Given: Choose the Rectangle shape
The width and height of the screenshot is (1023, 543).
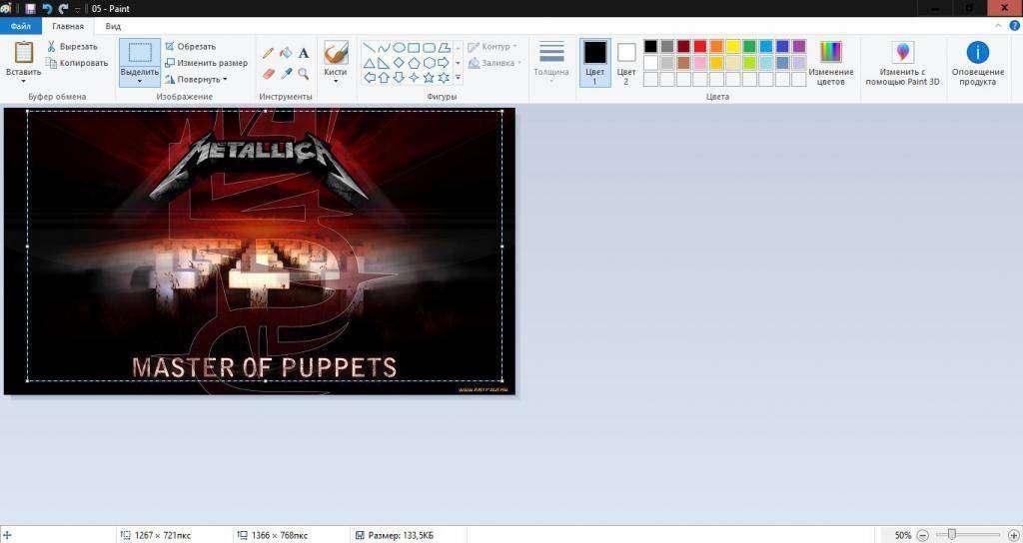Looking at the screenshot, I should tap(414, 48).
